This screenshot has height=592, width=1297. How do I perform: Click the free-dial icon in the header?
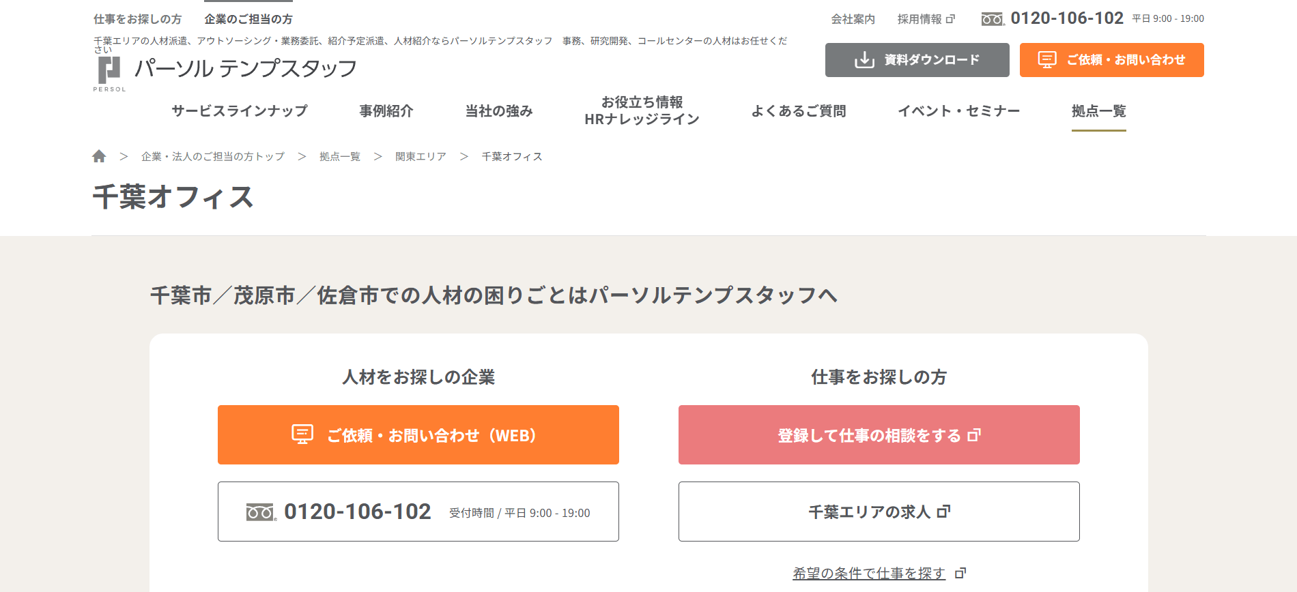(x=993, y=19)
